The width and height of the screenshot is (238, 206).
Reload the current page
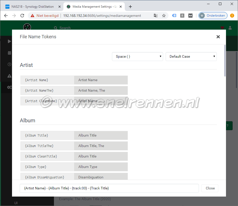click(22, 16)
